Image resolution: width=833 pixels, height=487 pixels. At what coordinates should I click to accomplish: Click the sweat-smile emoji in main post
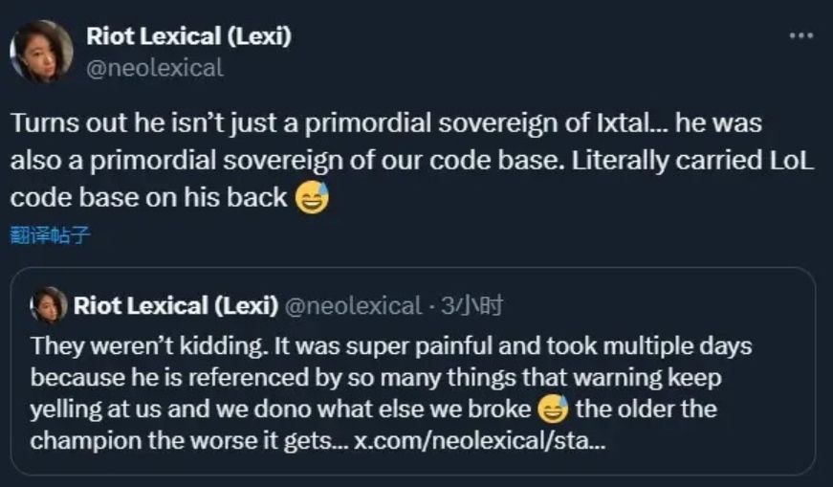(x=312, y=196)
